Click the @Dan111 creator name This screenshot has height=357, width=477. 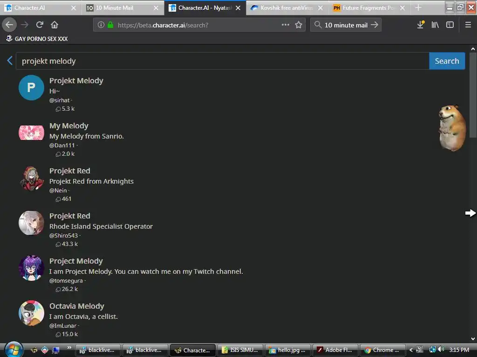pos(62,145)
